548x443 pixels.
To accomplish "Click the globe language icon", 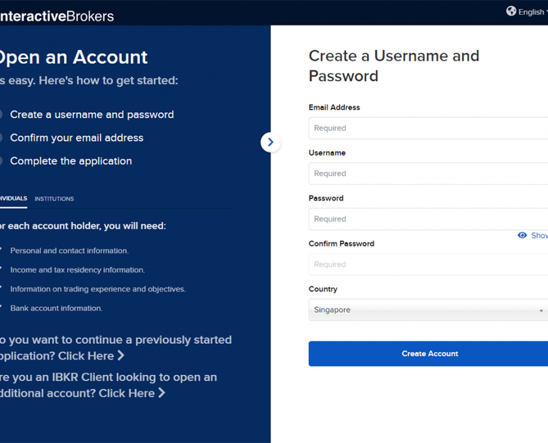I will 511,11.
